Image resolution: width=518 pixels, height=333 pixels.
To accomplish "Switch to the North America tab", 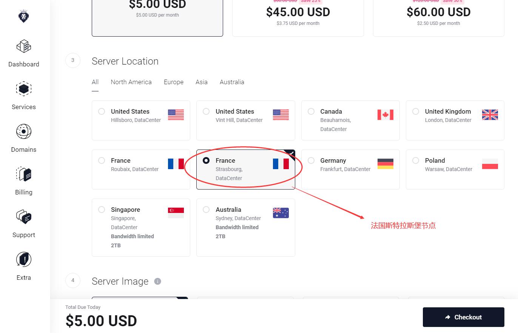I will coord(131,82).
